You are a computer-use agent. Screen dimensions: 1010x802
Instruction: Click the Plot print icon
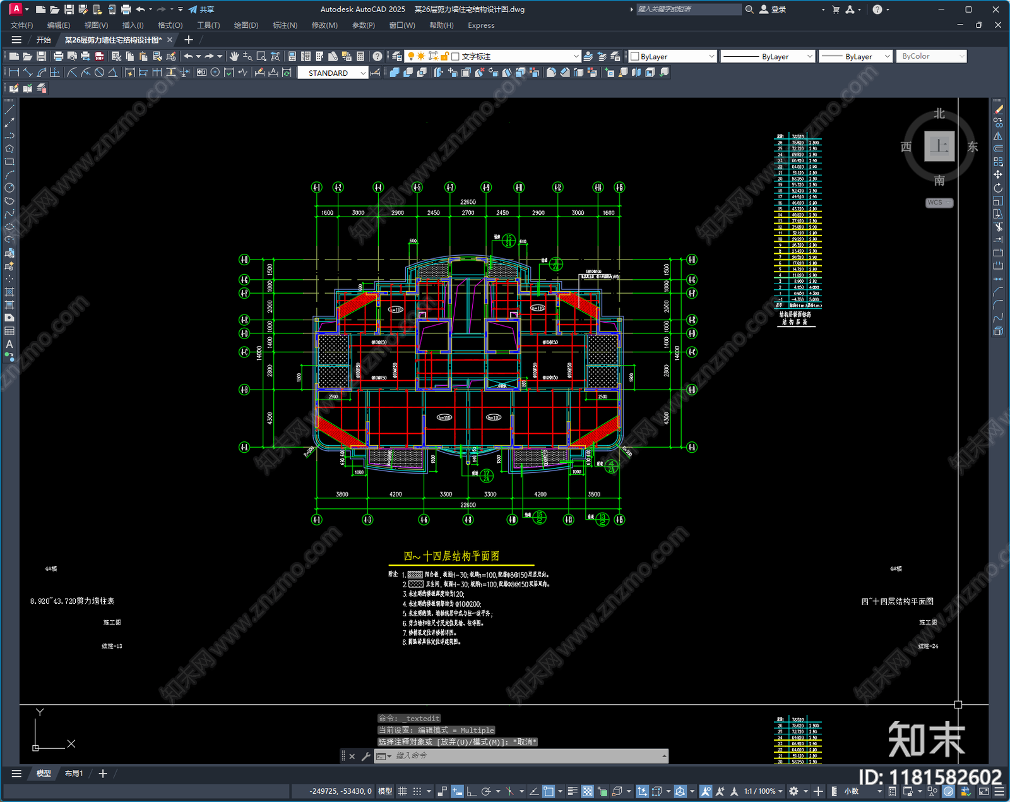(x=58, y=56)
